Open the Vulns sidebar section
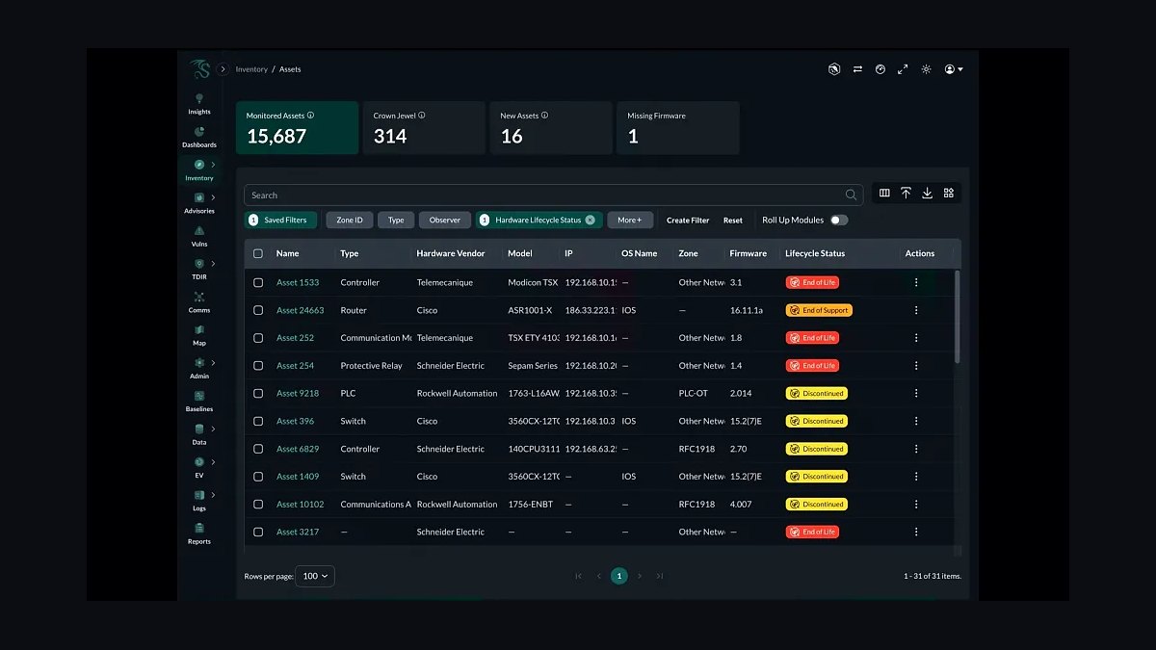This screenshot has width=1156, height=650. click(199, 236)
